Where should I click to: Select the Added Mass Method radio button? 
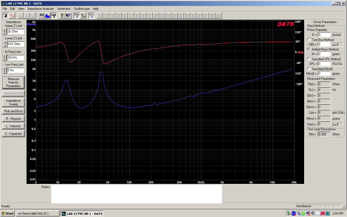(x=309, y=49)
